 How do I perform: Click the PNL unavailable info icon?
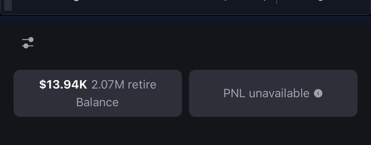(318, 93)
